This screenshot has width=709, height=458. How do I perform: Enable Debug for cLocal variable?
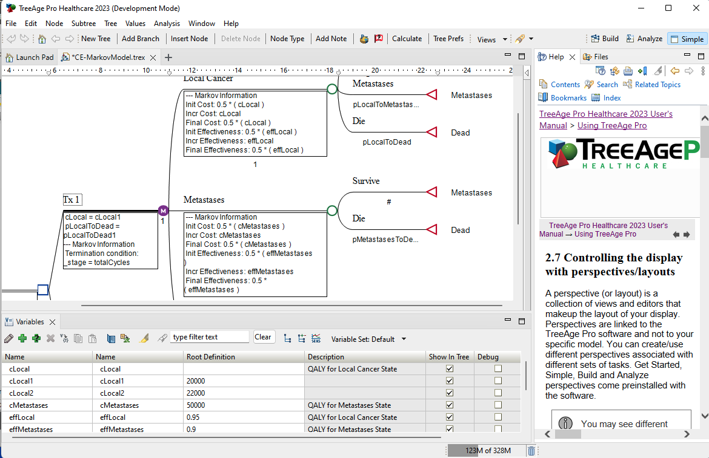coord(498,368)
